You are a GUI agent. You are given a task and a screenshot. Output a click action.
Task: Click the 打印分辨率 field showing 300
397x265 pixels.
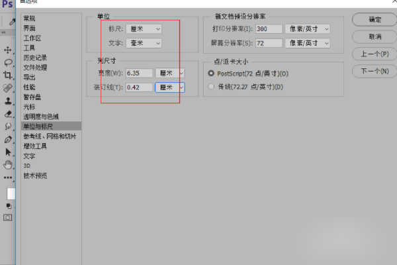pyautogui.click(x=269, y=29)
